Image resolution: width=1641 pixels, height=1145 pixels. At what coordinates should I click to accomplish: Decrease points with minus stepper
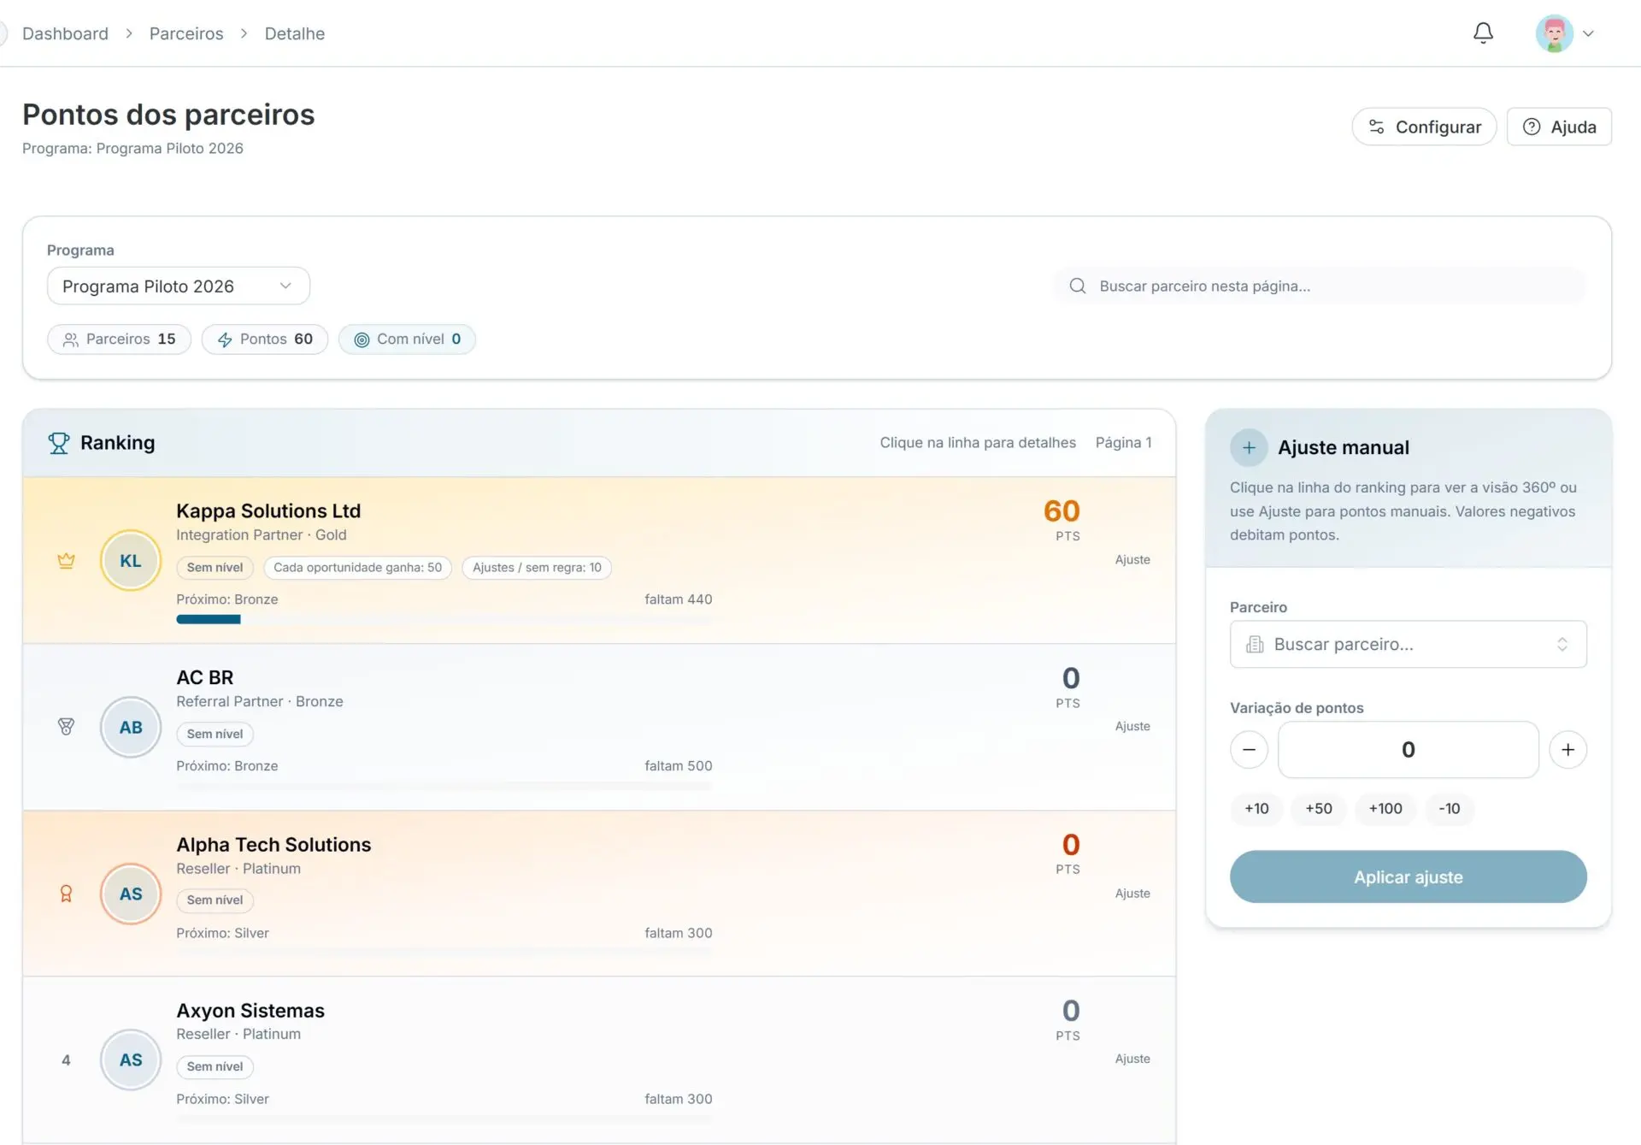[1249, 750]
